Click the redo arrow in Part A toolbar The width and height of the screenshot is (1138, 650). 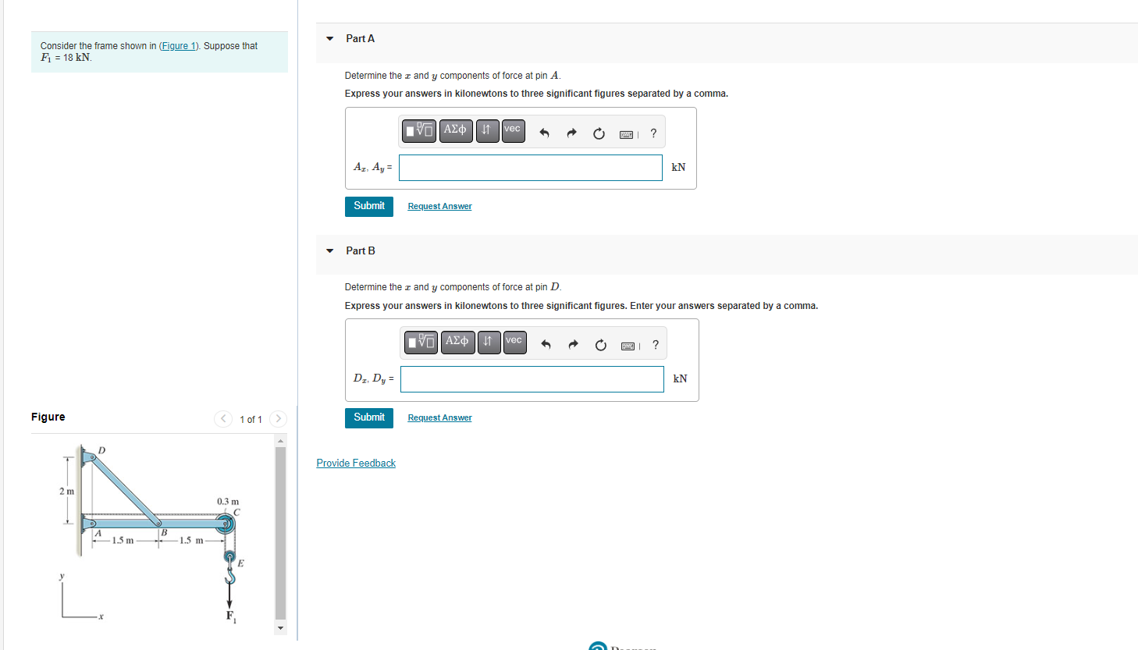[571, 133]
